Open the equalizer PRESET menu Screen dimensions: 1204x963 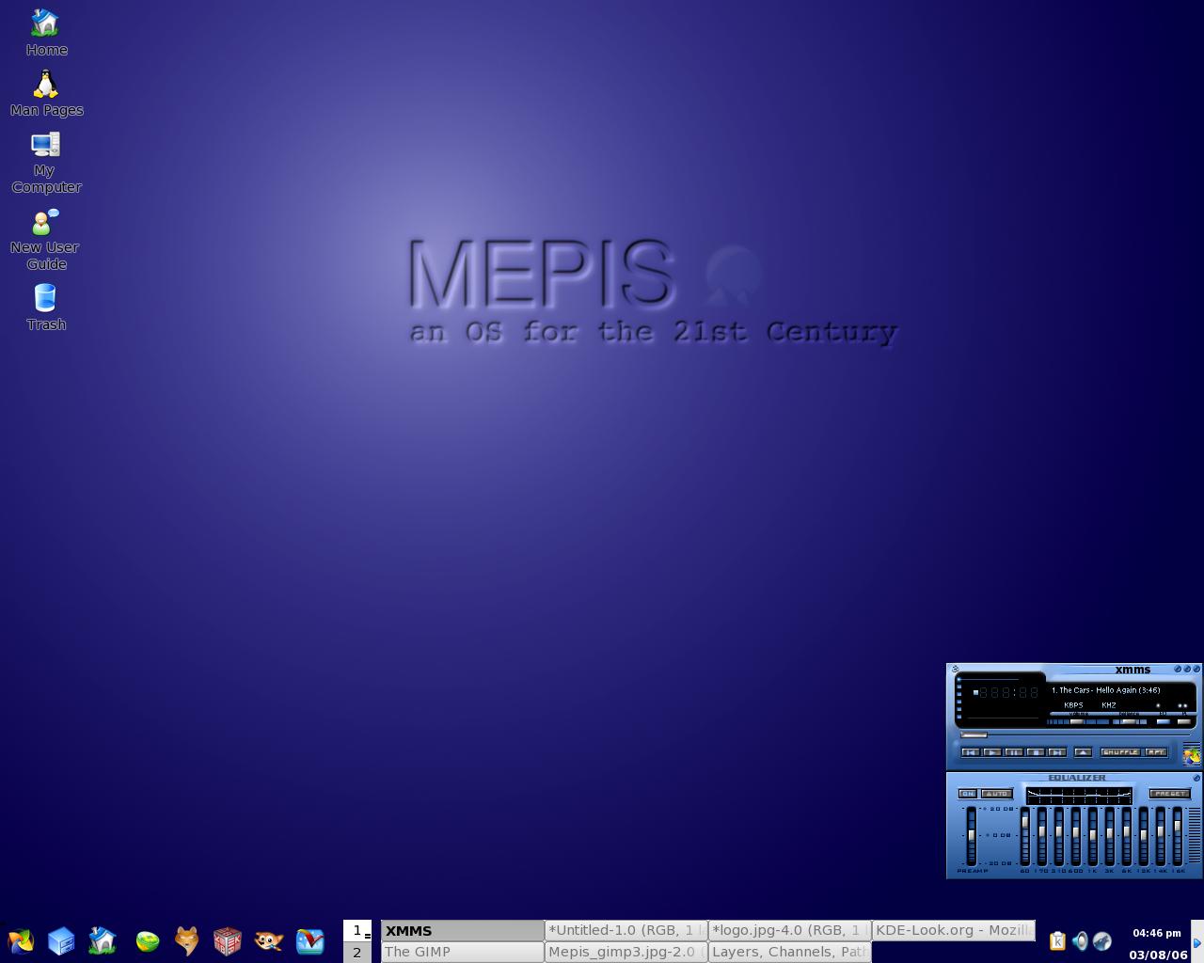pos(1170,794)
